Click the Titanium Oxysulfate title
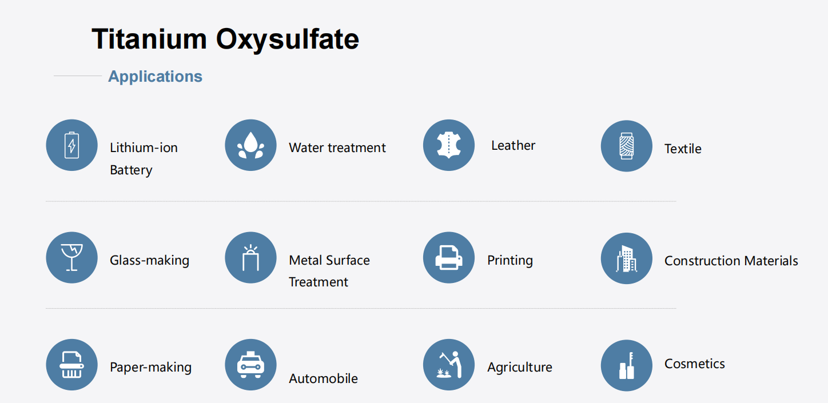The image size is (828, 403). click(x=225, y=39)
